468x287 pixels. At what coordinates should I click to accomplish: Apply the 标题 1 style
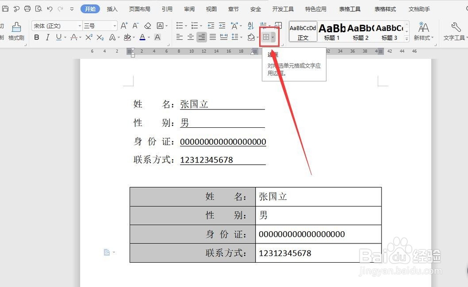pos(332,31)
